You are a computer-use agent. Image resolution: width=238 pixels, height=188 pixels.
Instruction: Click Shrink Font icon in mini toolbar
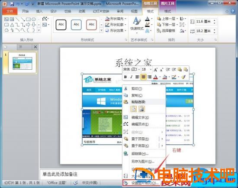161,70
